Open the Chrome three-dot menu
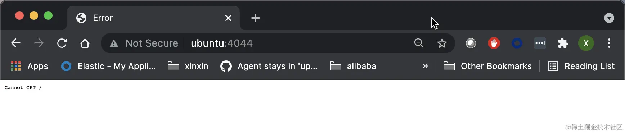The width and height of the screenshot is (625, 133). click(609, 43)
